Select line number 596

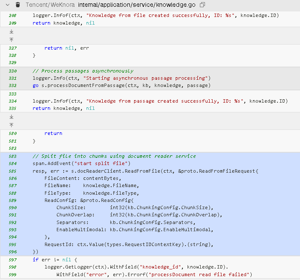point(13,252)
